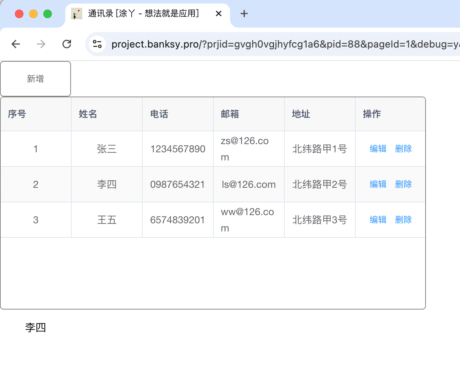Click the tab's favicon image

coord(77,13)
